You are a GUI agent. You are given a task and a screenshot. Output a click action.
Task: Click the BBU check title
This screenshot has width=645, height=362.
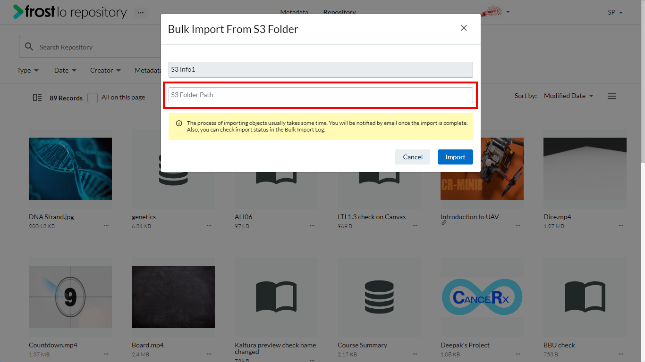559,345
